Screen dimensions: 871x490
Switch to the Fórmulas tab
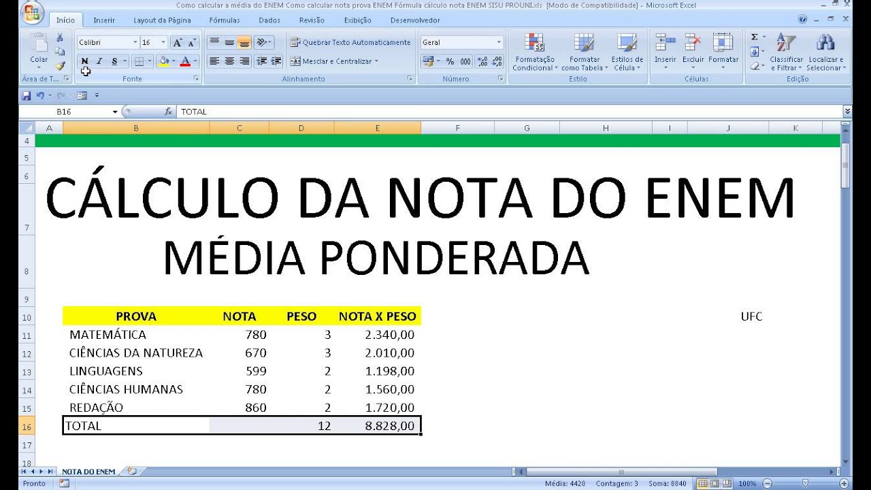pos(225,20)
